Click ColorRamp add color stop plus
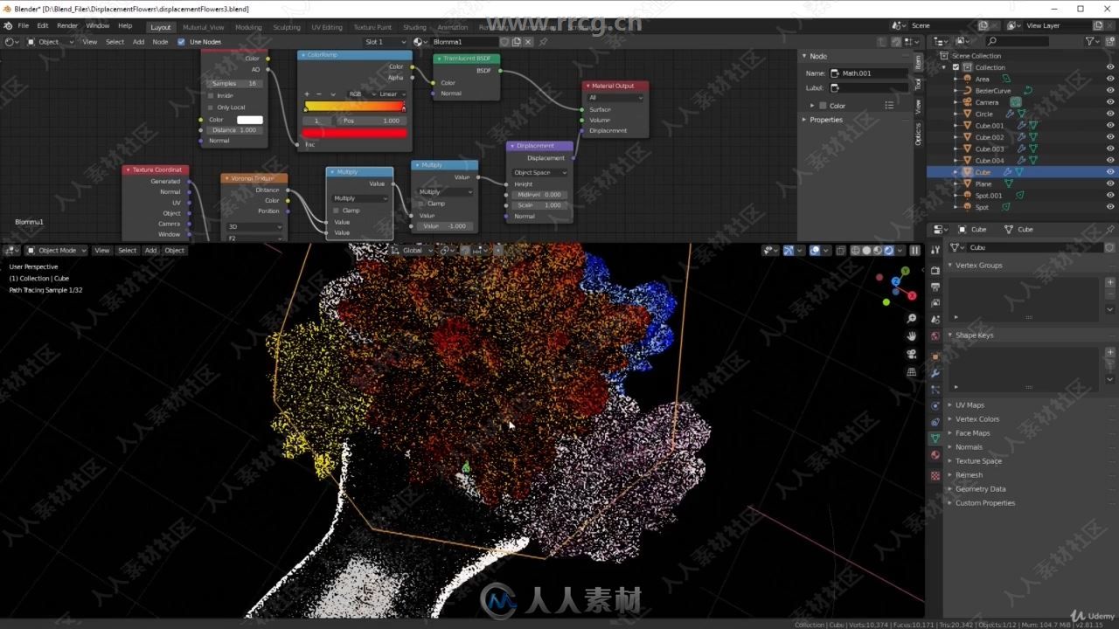 (307, 93)
